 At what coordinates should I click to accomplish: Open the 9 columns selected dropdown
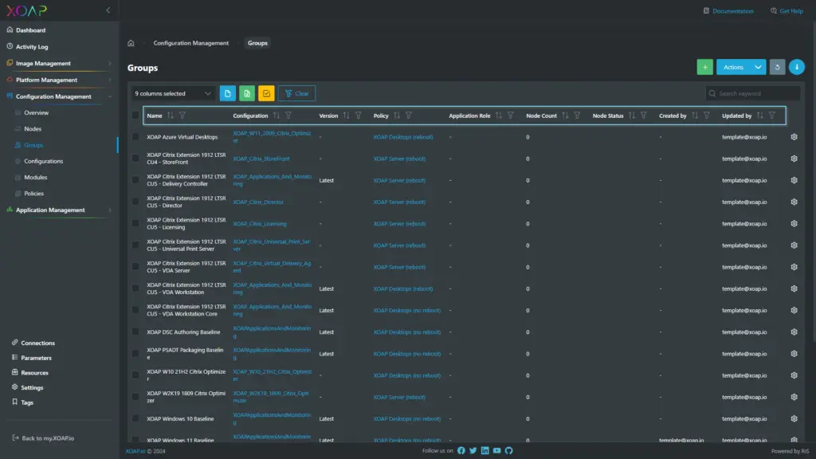click(x=172, y=94)
